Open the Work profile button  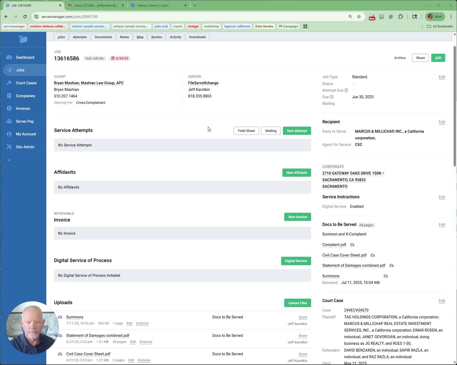435,16
